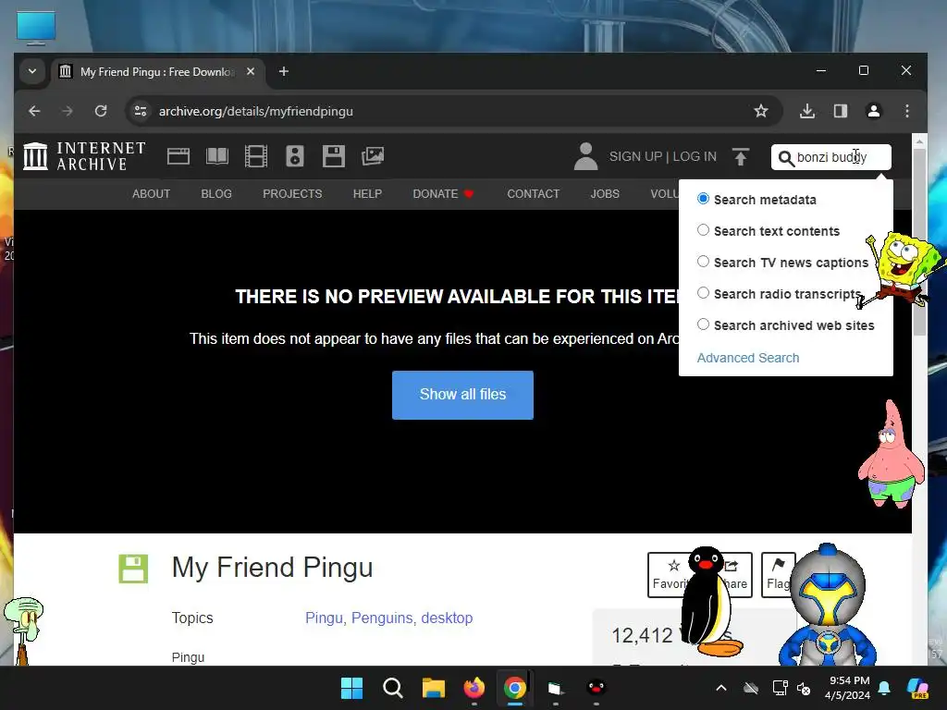Open the notification bell in taskbar
Image resolution: width=947 pixels, height=710 pixels.
884,688
